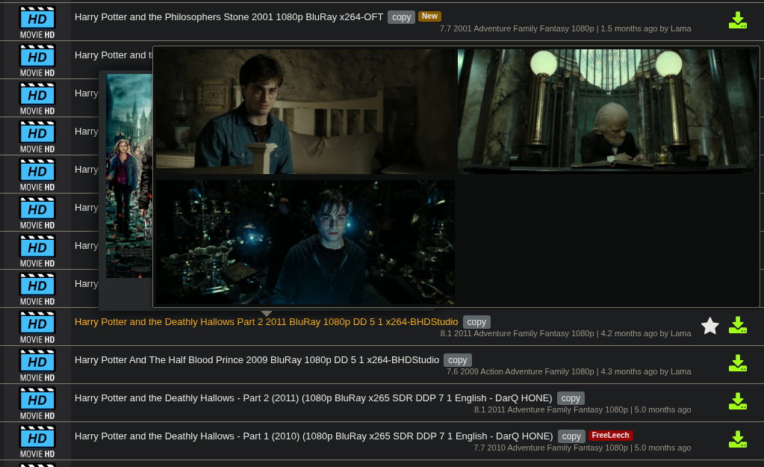Screen dimensions: 764x467
Task: Open Harry Potter and the Philosophers Stone torrent page
Action: [229, 17]
